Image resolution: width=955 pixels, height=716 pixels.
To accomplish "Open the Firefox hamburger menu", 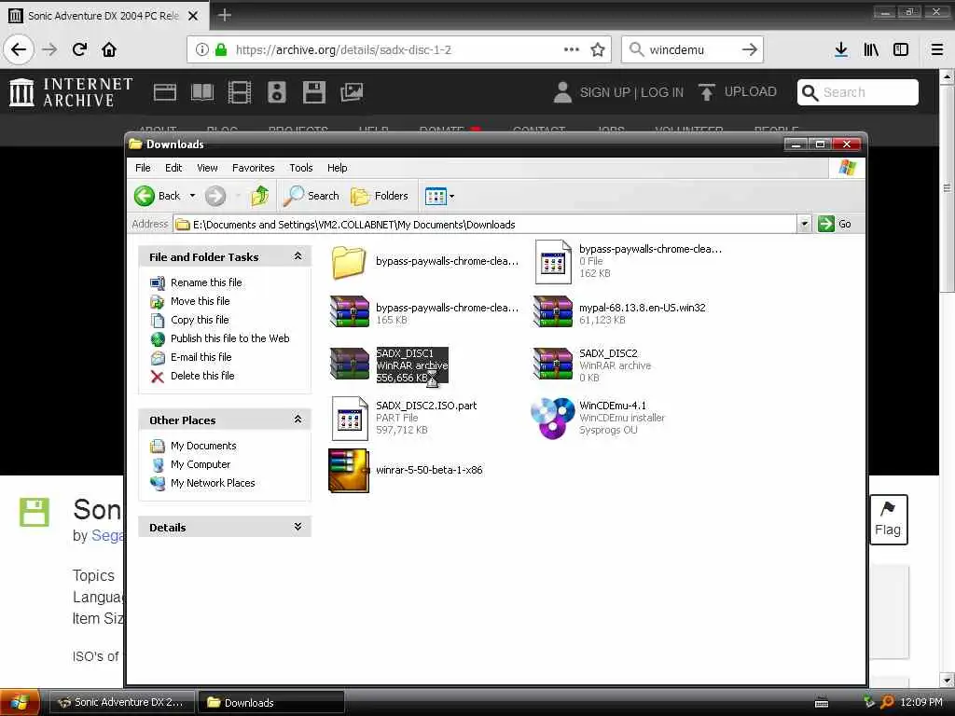I will (x=937, y=49).
